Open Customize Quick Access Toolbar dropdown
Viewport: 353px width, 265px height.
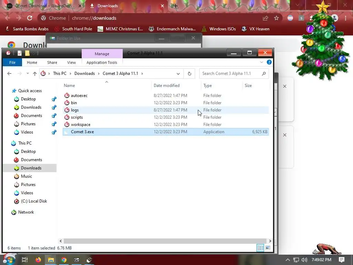33,53
